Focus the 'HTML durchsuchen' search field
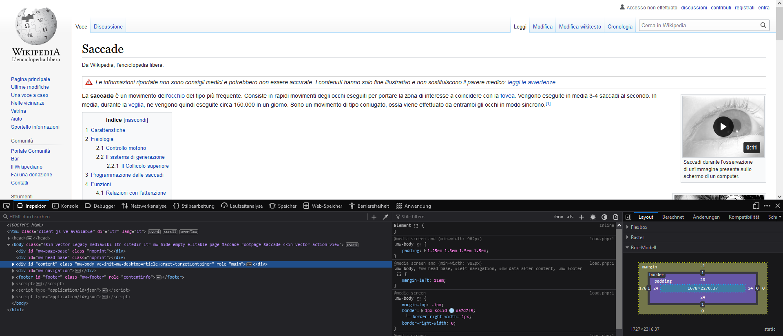 184,217
